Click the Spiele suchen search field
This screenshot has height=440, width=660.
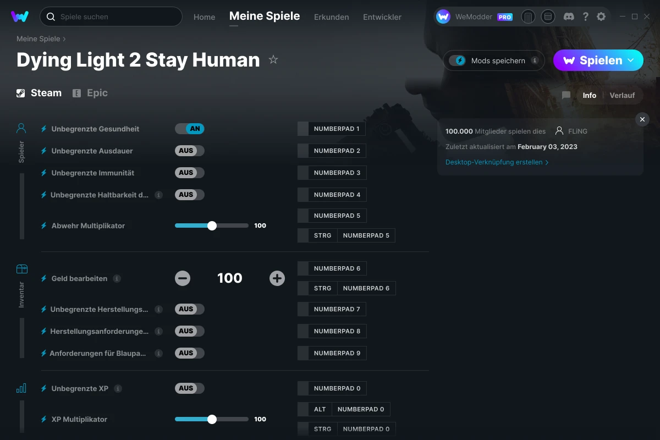tap(111, 16)
